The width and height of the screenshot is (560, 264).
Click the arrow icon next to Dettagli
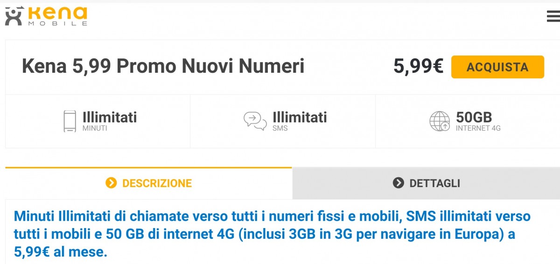pos(398,183)
